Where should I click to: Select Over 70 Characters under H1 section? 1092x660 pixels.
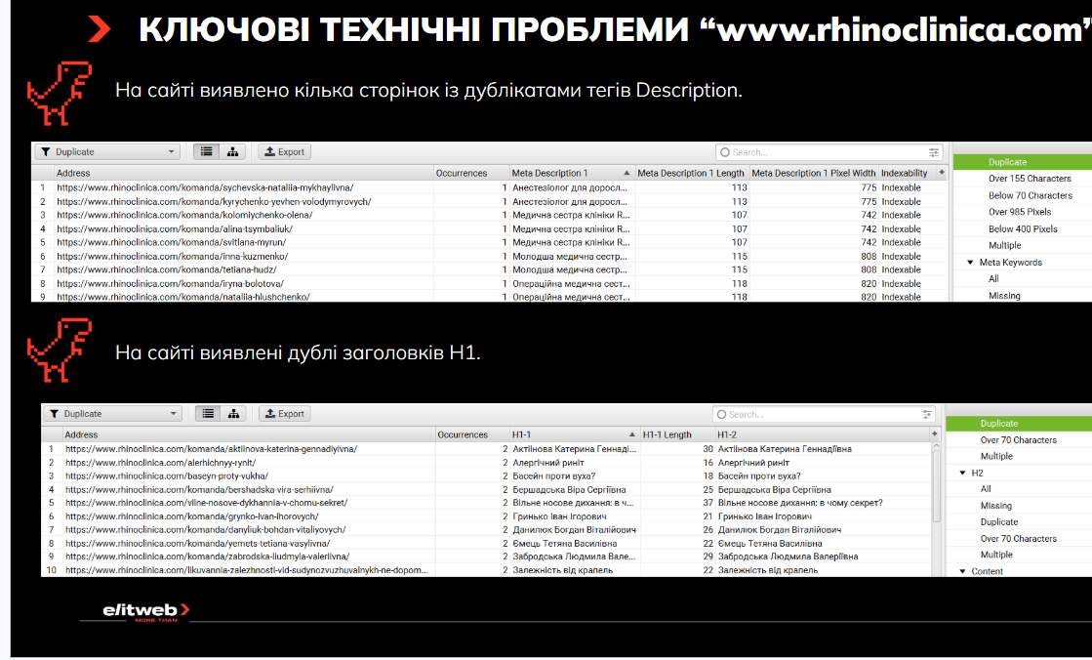pyautogui.click(x=1018, y=440)
